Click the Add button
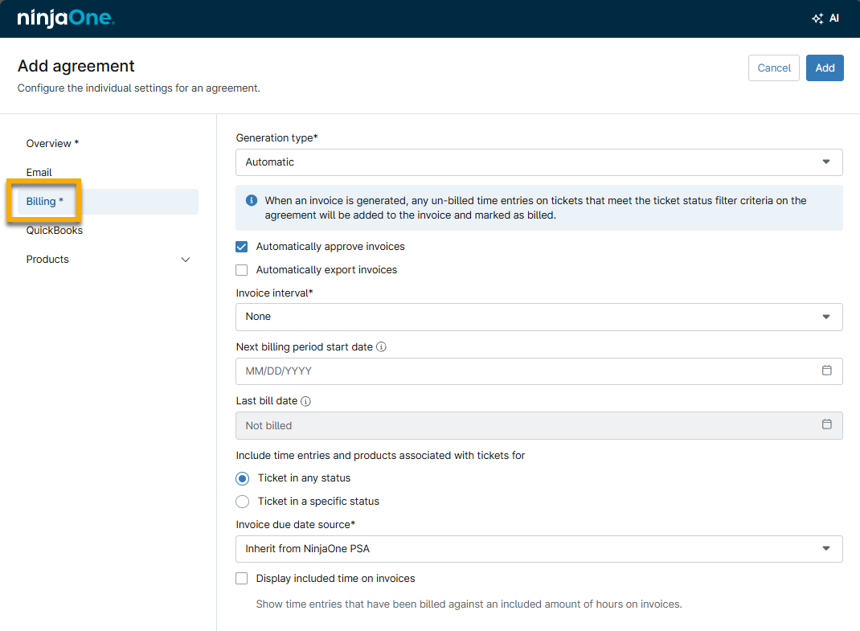Image resolution: width=860 pixels, height=631 pixels. coord(825,68)
